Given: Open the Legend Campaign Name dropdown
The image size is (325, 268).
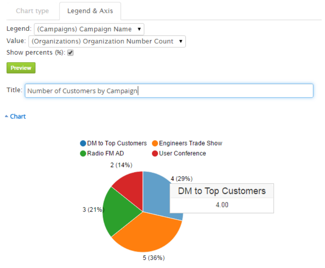Looking at the screenshot, I should coord(89,29).
